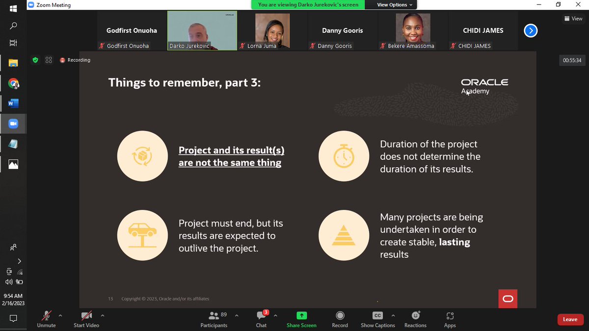
Task: Click the volume speaker tray icon
Action: point(8,282)
